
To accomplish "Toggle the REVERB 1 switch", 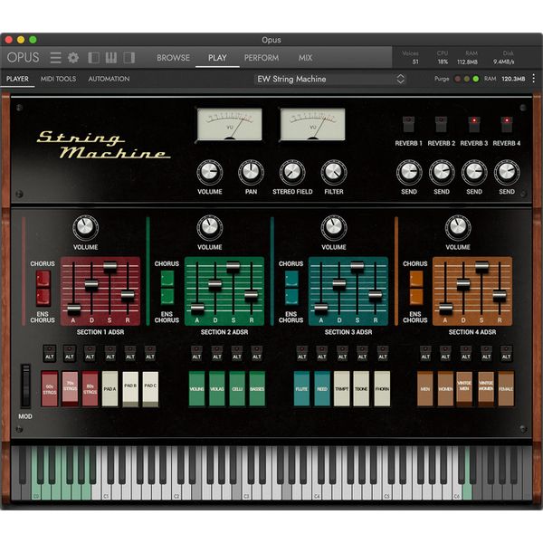I will pos(409,124).
